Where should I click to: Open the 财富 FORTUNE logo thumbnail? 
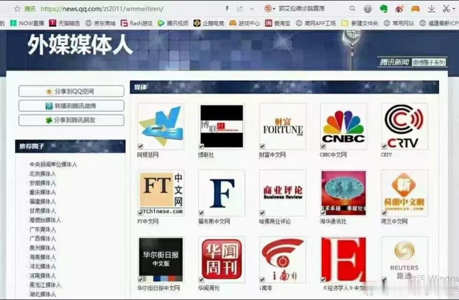(x=282, y=126)
